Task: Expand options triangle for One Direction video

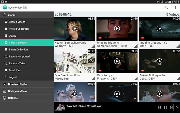Action: tap(93, 79)
